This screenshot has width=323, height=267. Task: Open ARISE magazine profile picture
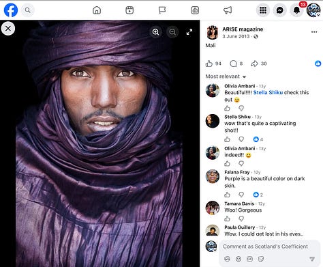pos(213,32)
